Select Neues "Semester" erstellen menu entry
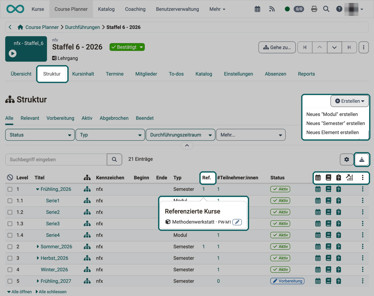 click(336, 123)
